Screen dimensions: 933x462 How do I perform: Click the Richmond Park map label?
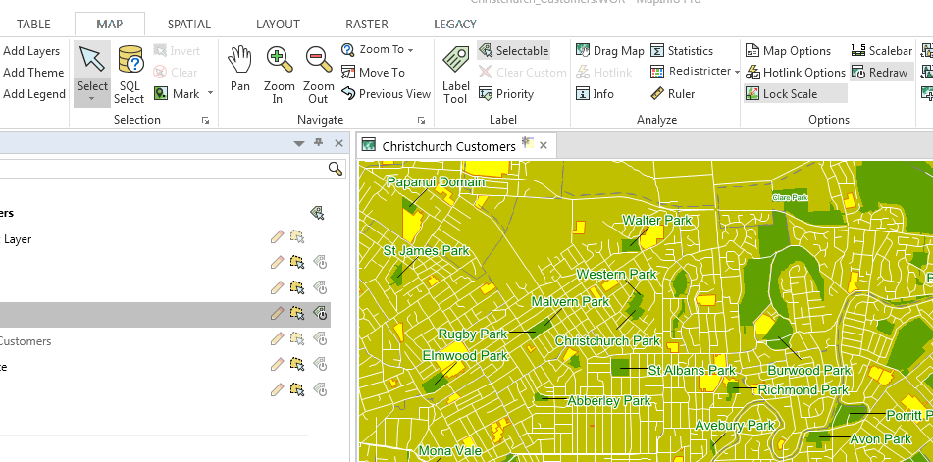pyautogui.click(x=803, y=390)
